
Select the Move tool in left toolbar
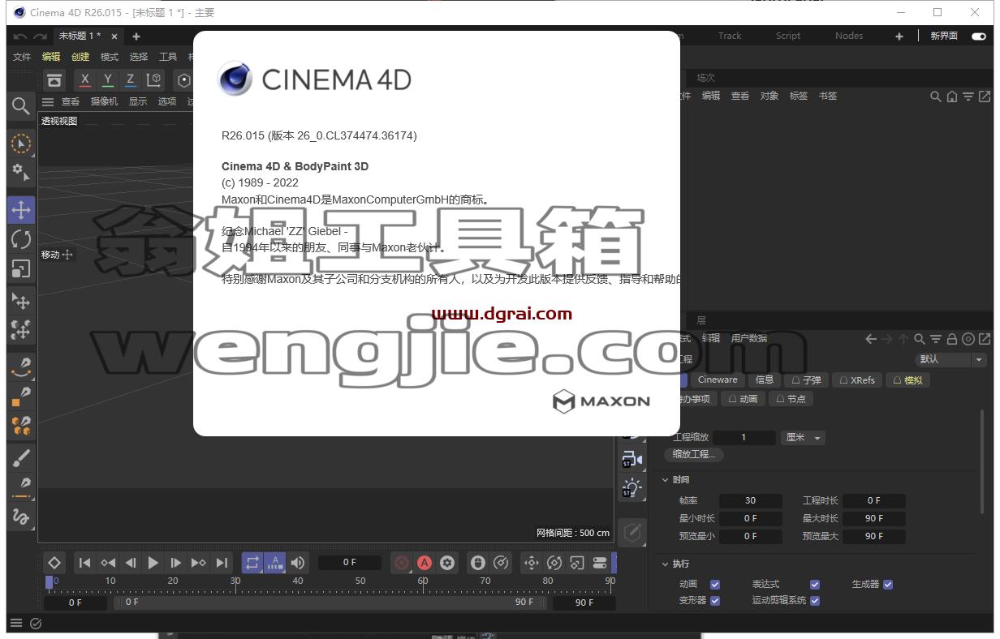coord(21,209)
